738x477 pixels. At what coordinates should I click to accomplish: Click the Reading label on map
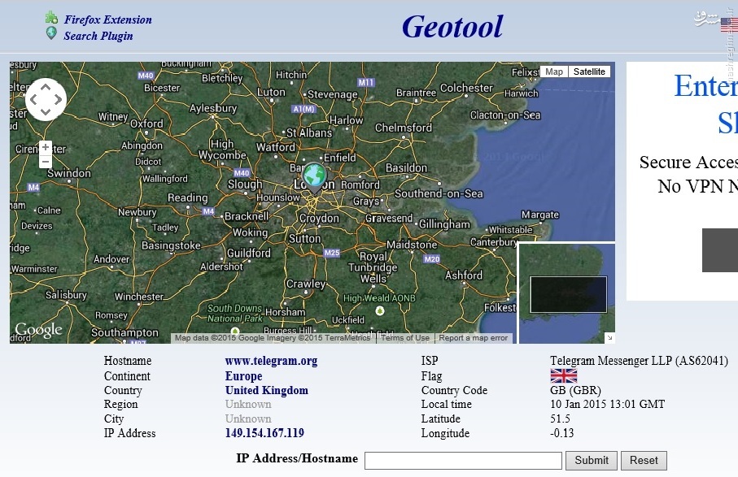[187, 197]
